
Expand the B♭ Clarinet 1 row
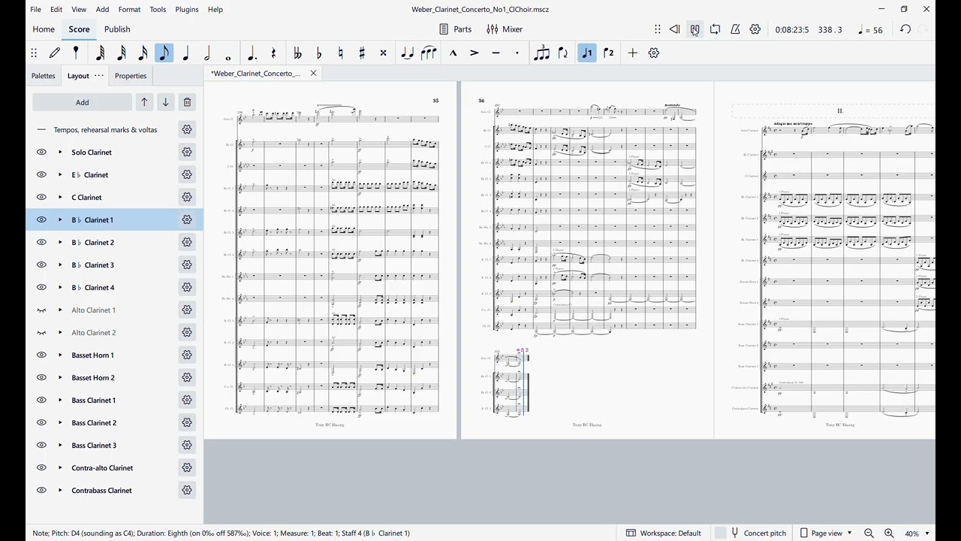click(60, 219)
